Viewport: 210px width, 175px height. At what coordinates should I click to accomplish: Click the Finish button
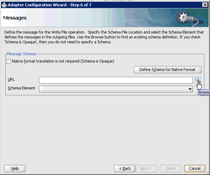pos(170,168)
